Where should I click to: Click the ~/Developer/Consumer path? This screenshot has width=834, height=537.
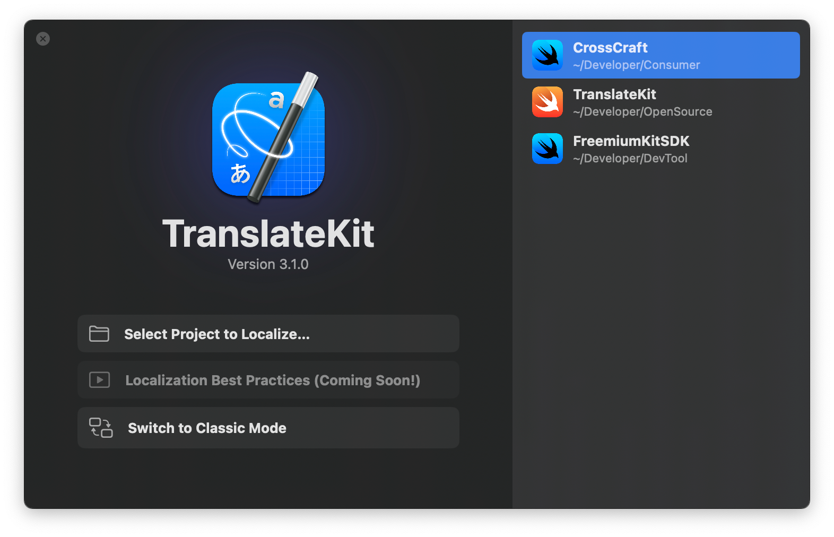[x=637, y=65]
